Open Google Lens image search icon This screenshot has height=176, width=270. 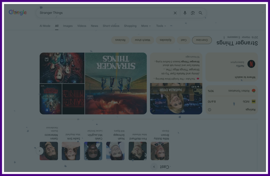click(x=193, y=13)
